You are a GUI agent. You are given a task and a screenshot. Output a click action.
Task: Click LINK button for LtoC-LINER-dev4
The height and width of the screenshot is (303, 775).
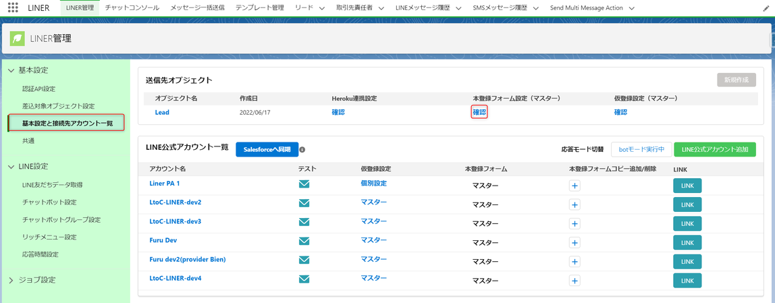coord(687,280)
